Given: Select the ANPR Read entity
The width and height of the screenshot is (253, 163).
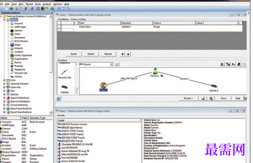Looking at the screenshot, I should tap(20, 27).
